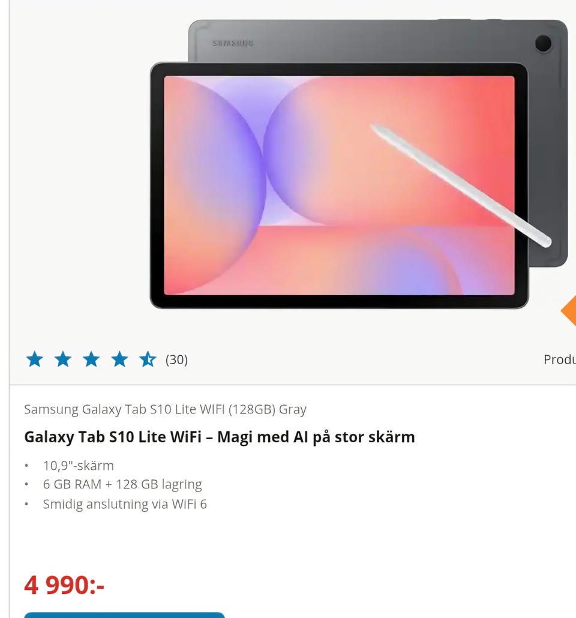The image size is (576, 618).
Task: Select the 6 GB RAM + 128 GB lagring bullet
Action: tap(122, 484)
